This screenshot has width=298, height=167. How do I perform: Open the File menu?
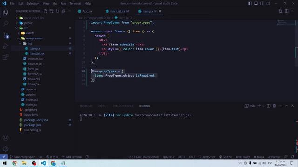coord(12,3)
